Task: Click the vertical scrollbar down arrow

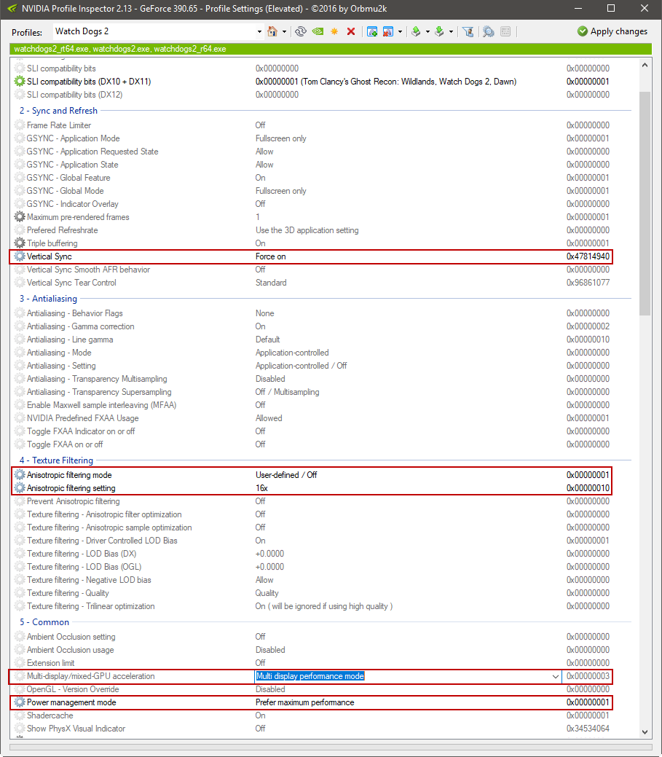Action: coord(645,732)
